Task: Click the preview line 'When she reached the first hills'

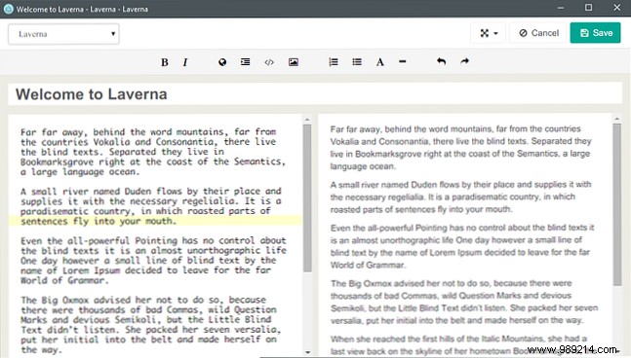Action: tap(458, 339)
